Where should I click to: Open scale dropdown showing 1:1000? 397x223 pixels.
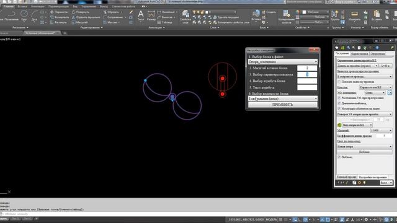(381, 131)
